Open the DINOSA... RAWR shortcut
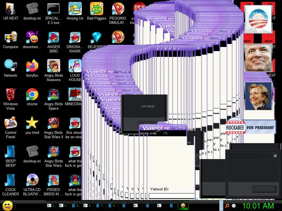 tap(75, 42)
